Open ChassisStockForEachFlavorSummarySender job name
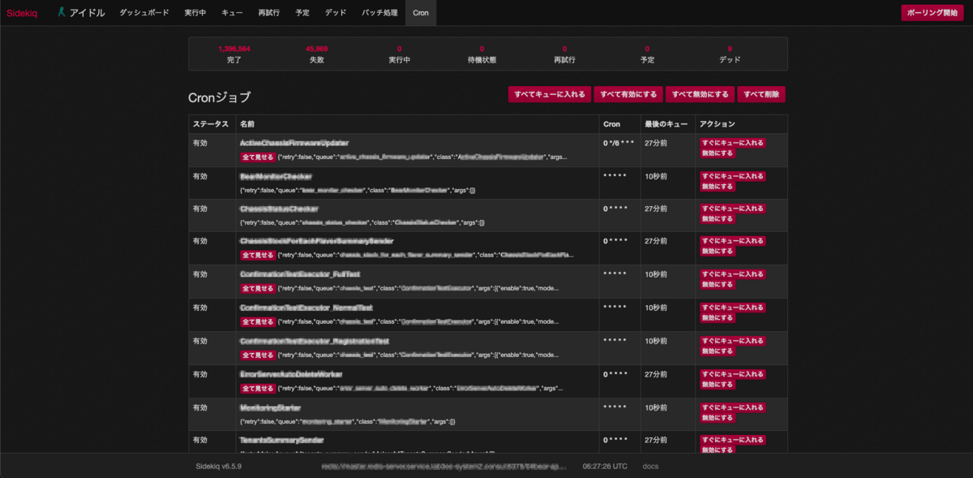The height and width of the screenshot is (478, 973). coord(317,241)
